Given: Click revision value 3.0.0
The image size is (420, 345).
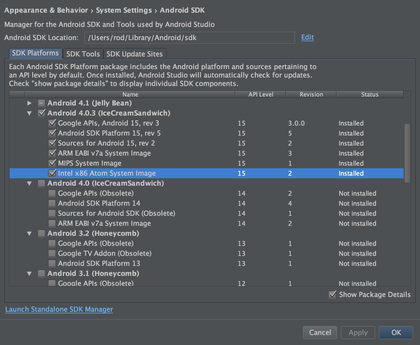Looking at the screenshot, I should point(296,123).
